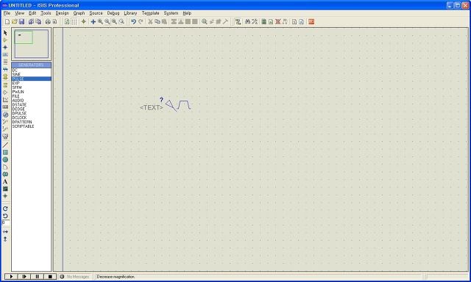The height and width of the screenshot is (282, 471).
Task: Select the 2D text 'A' tool
Action: click(5, 181)
